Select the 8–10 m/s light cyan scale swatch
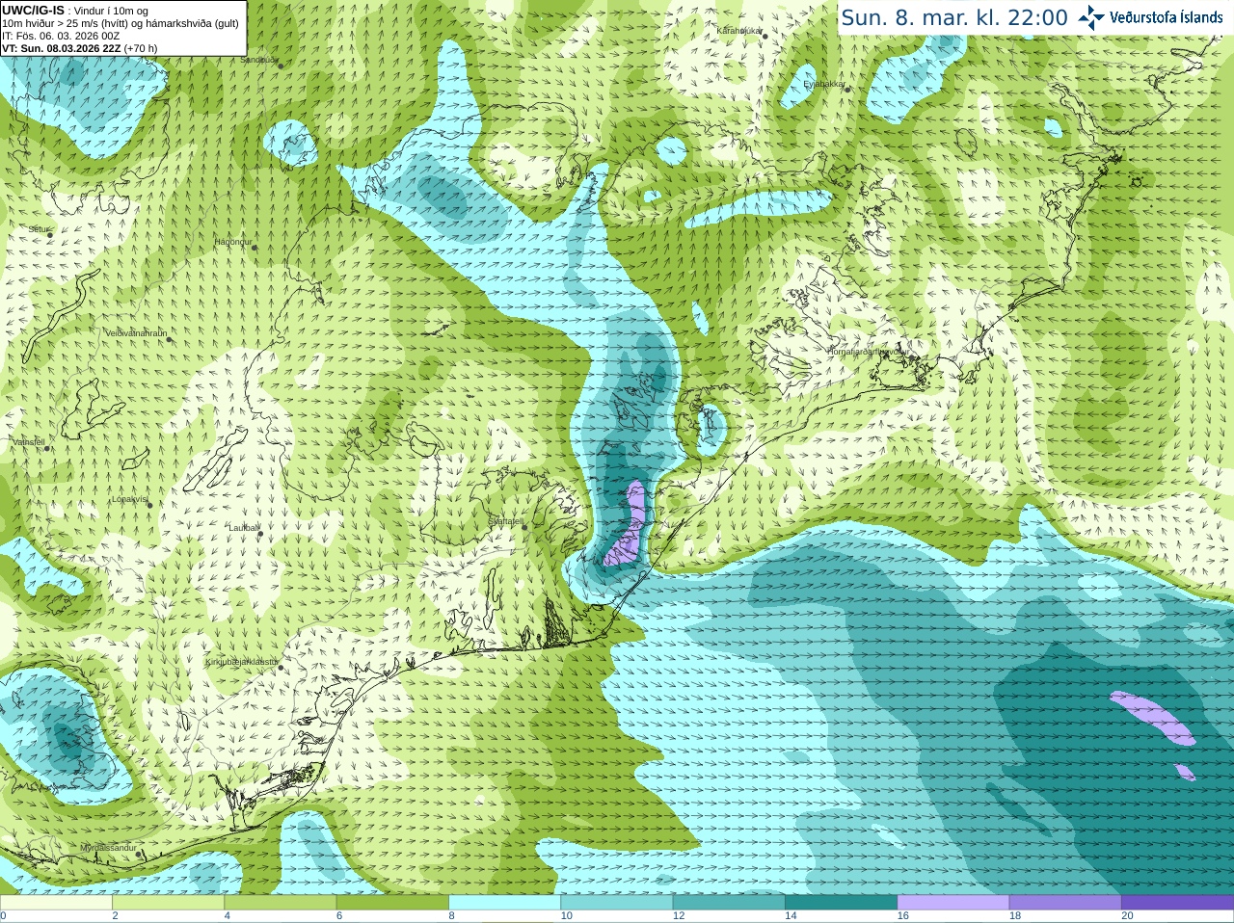 pyautogui.click(x=504, y=903)
